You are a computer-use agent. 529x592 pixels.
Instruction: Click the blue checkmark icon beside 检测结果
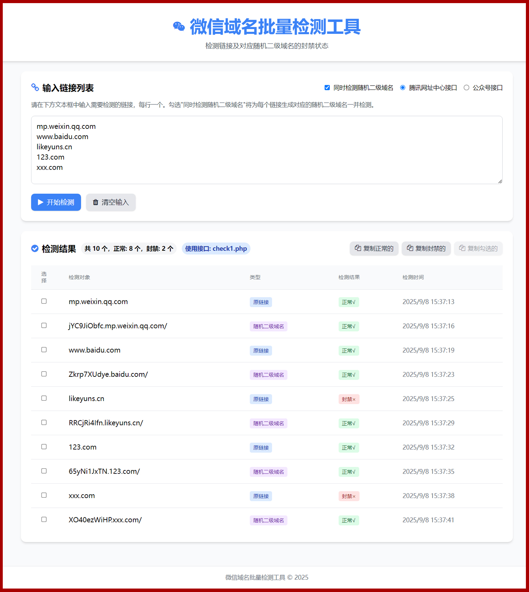[35, 248]
